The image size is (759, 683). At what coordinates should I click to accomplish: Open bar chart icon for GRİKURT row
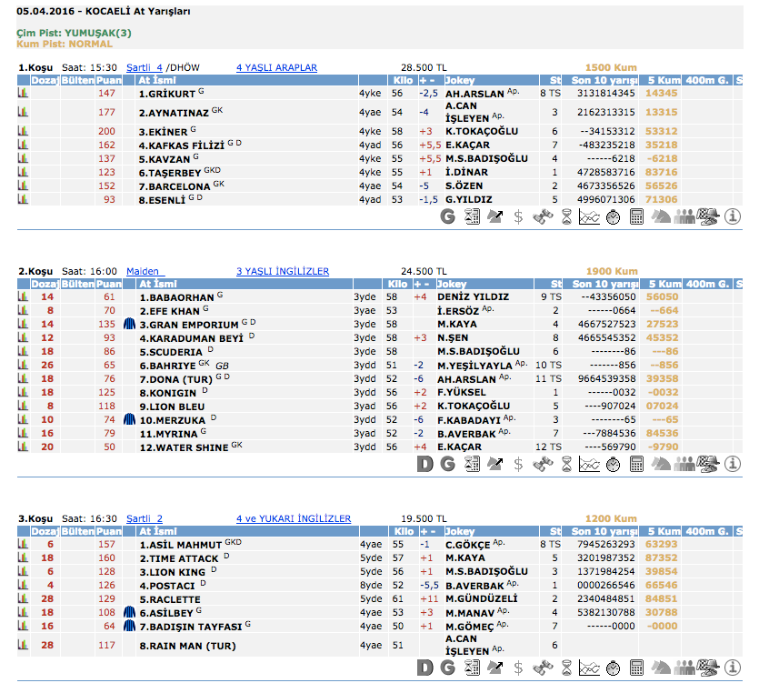(23, 93)
